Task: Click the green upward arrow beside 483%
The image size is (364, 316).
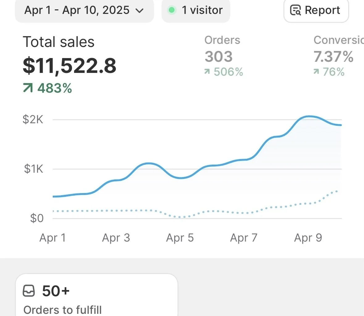Action: (28, 88)
